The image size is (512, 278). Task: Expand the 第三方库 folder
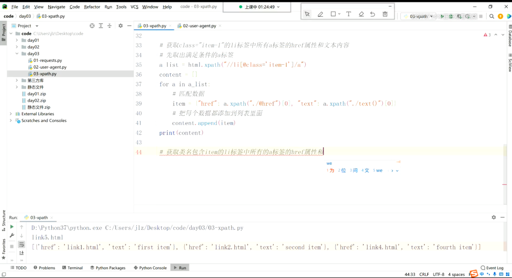tap(17, 80)
